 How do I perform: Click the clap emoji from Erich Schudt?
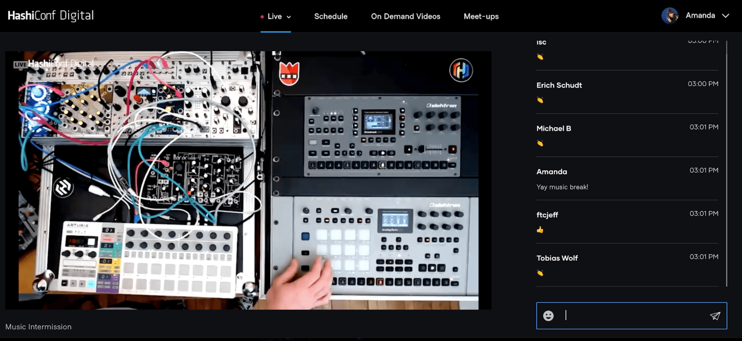click(540, 100)
